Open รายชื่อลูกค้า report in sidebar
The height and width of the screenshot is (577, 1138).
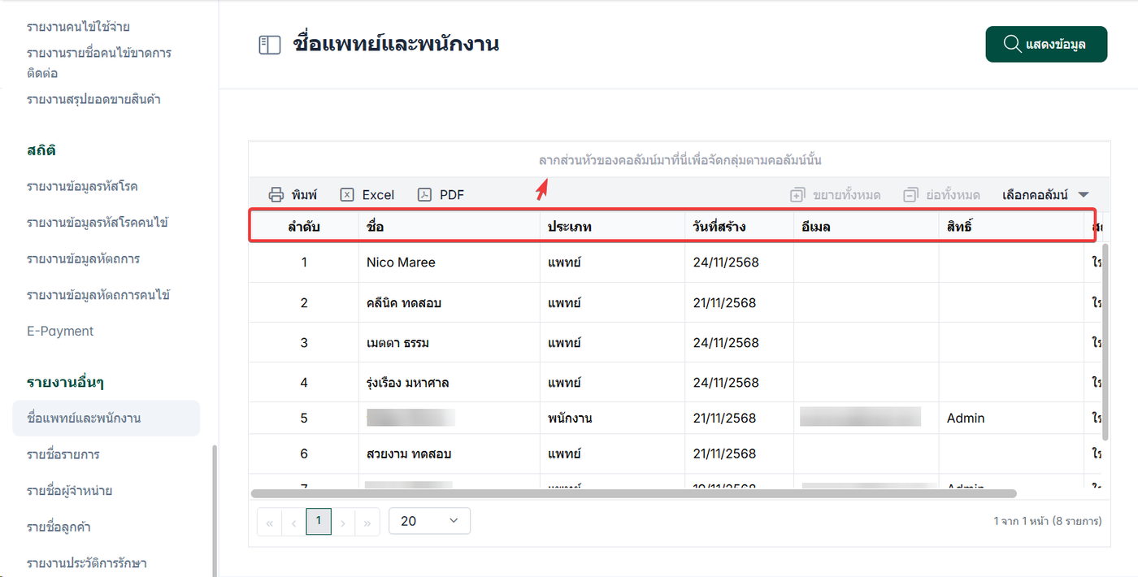(59, 527)
